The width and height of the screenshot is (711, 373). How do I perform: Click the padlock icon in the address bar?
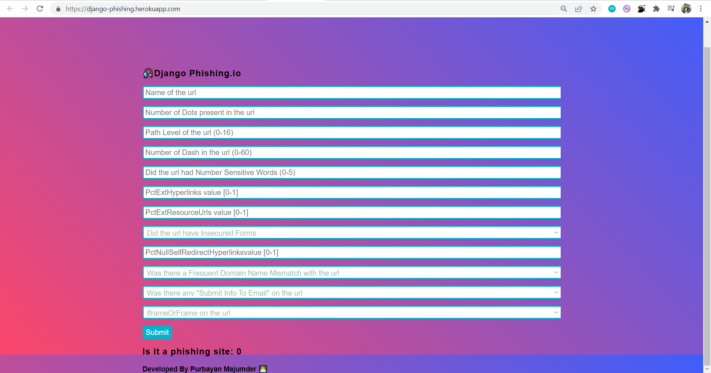(x=58, y=9)
